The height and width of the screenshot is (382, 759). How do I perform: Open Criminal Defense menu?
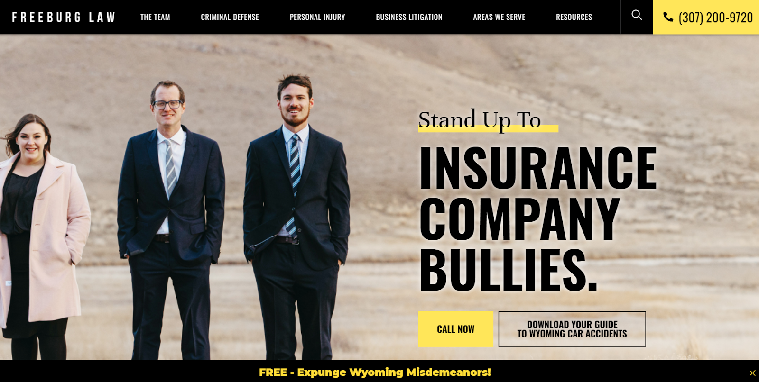[230, 17]
